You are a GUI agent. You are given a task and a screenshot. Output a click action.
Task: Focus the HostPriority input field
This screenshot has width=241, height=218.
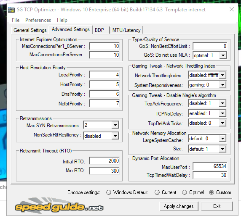tap(104, 84)
